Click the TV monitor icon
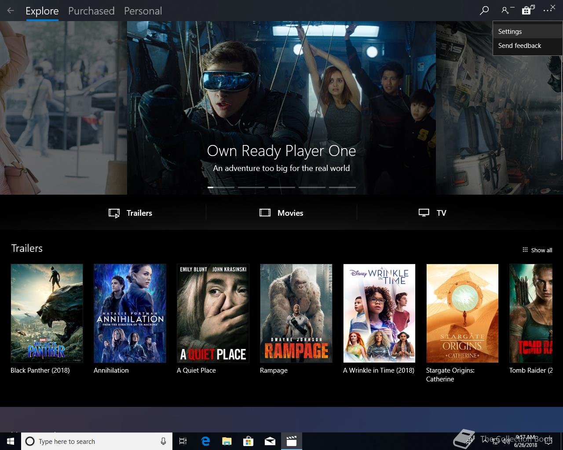This screenshot has height=450, width=563. 424,213
